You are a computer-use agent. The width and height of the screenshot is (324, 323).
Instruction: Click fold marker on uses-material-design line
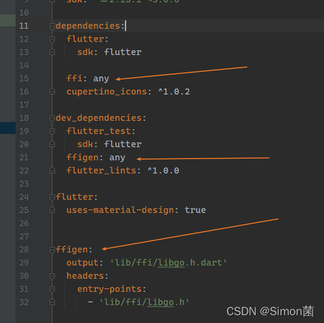(52, 210)
